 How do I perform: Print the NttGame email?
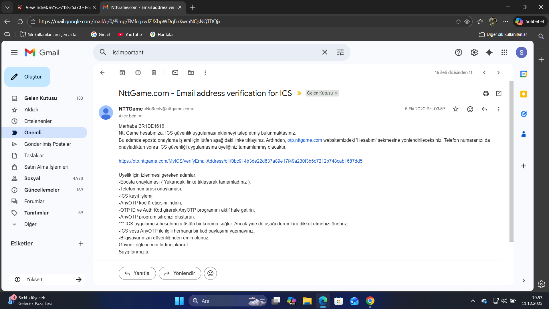(486, 93)
